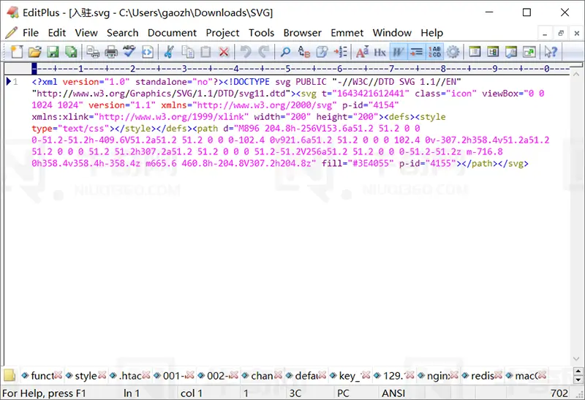
Task: Toggle Auto Indent toolbar button
Action: 416,51
